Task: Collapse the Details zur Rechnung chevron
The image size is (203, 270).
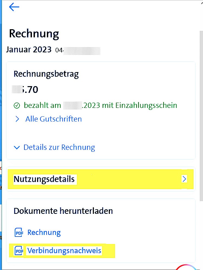Action: tap(17, 148)
